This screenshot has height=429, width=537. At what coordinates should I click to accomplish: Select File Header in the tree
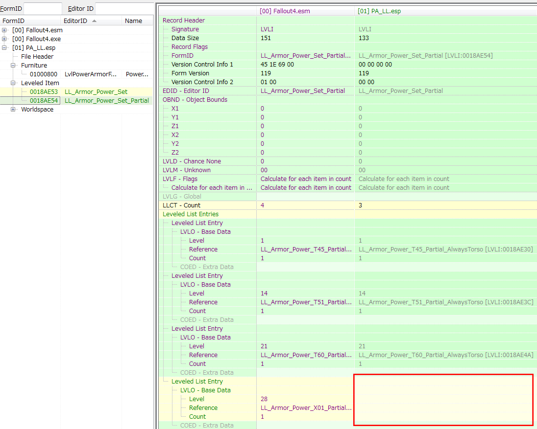(x=37, y=56)
